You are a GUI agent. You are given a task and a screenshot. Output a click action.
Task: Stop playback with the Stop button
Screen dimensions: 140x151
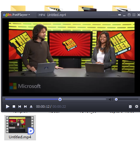click(14, 107)
